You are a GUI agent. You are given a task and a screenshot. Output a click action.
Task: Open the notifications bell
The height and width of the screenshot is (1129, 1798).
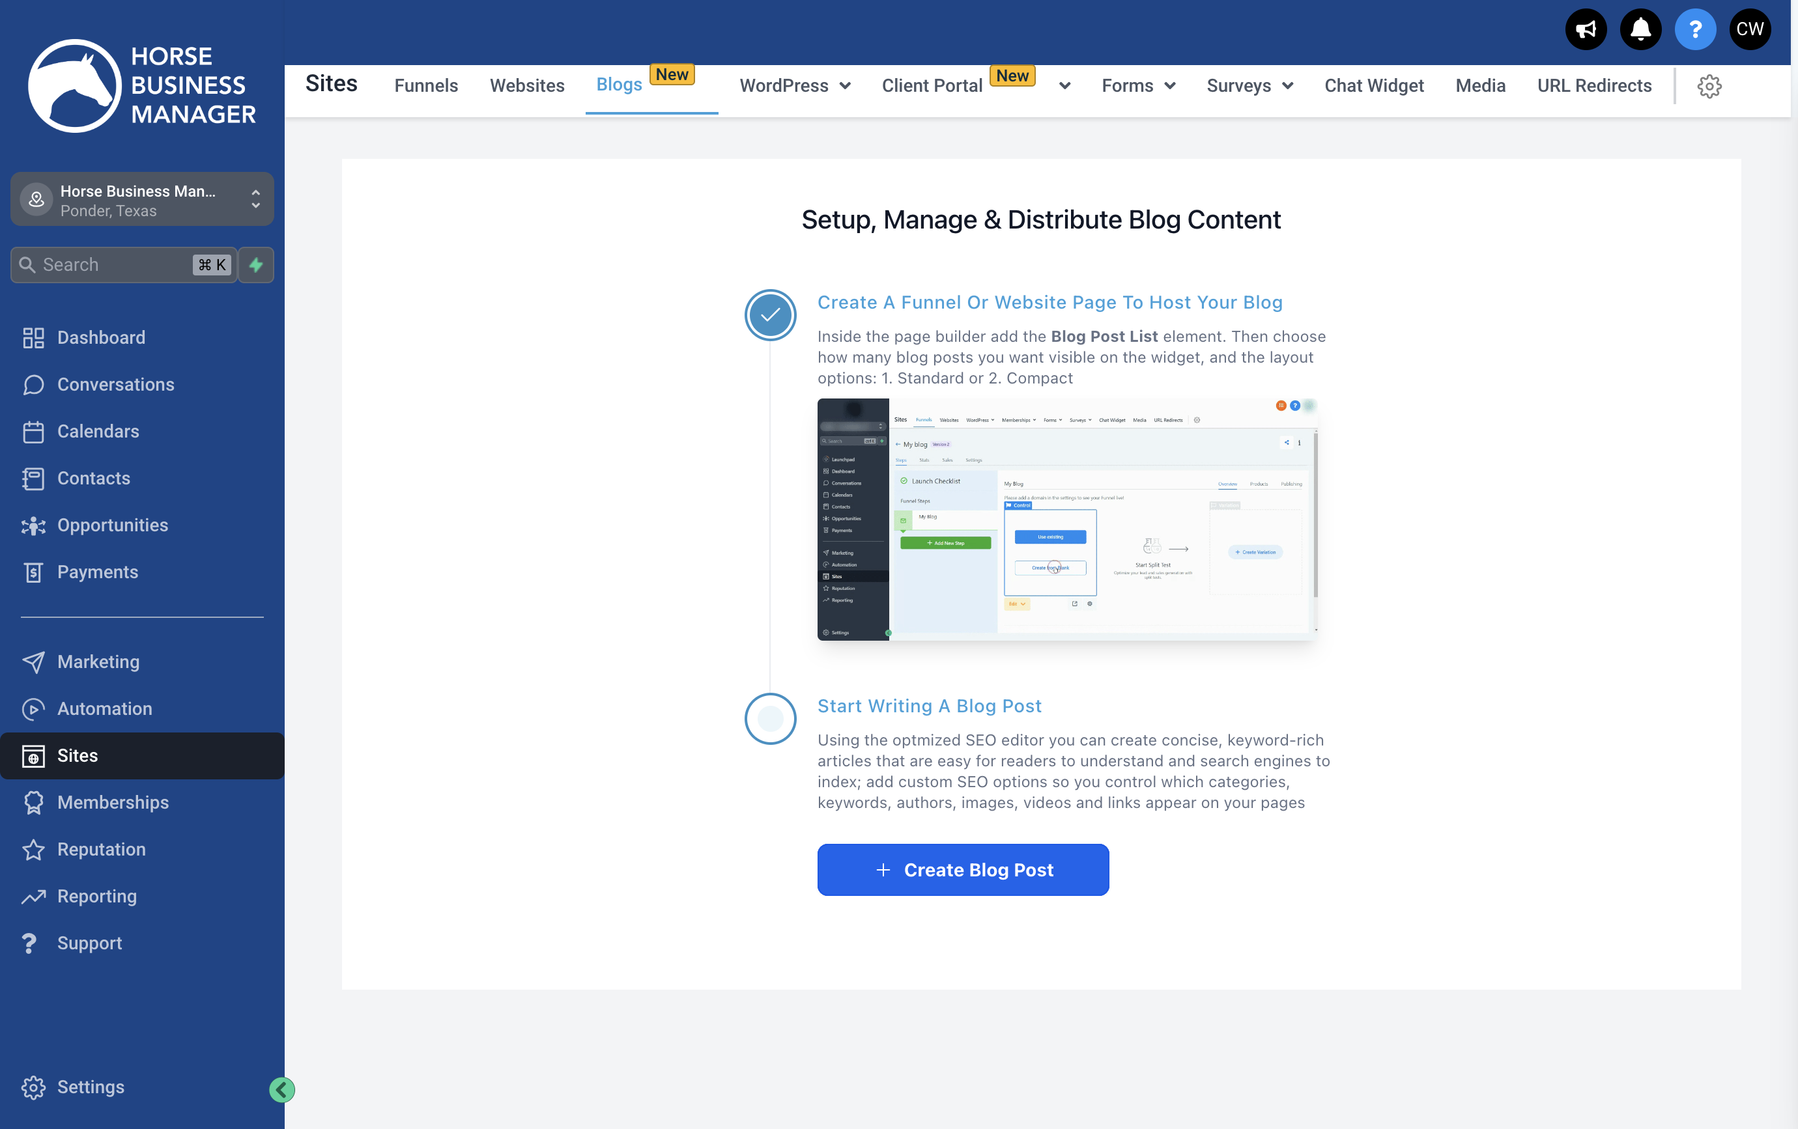[x=1640, y=29]
